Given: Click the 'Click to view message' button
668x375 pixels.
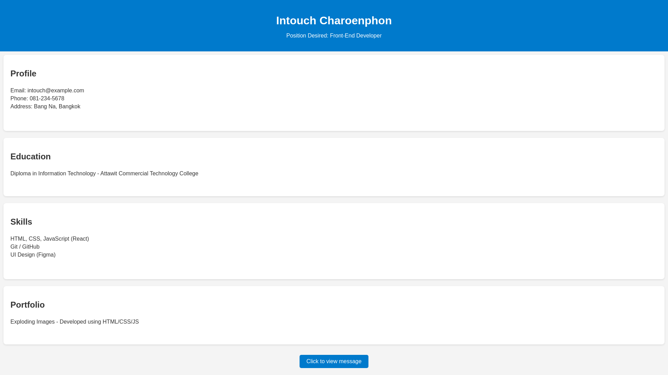Looking at the screenshot, I should (334, 361).
